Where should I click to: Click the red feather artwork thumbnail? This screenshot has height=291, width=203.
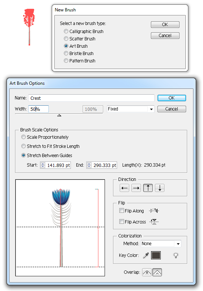(29, 27)
